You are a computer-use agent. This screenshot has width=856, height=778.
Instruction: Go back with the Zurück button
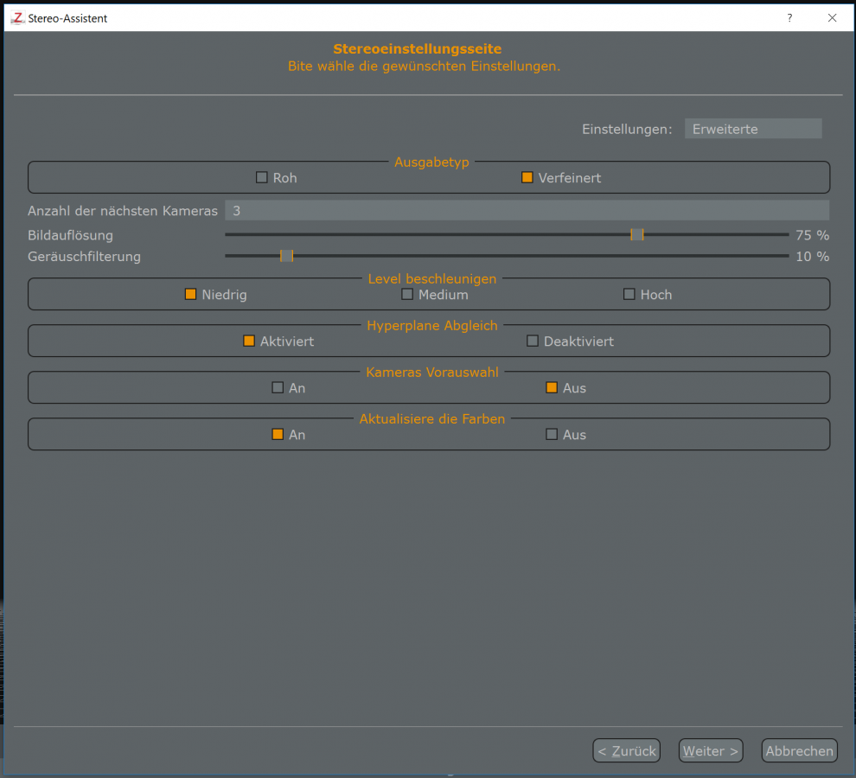click(626, 751)
